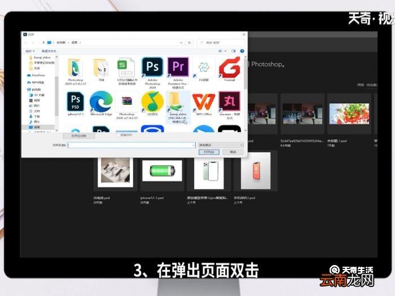Open the 图片 folder in sidebar
The image size is (395, 296).
(34, 105)
